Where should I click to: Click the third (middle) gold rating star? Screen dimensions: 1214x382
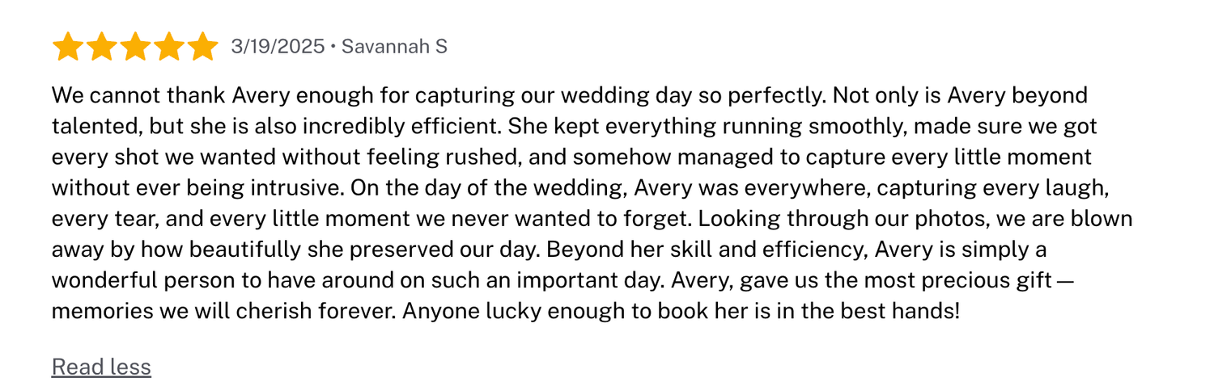tap(135, 47)
